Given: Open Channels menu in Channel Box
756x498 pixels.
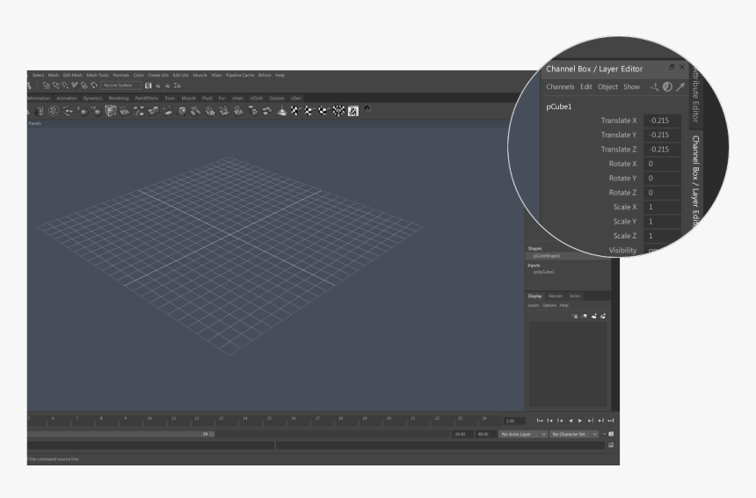Looking at the screenshot, I should pos(560,87).
